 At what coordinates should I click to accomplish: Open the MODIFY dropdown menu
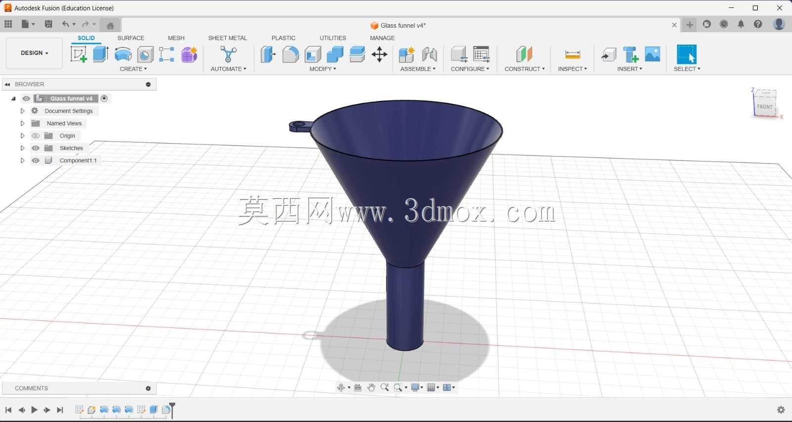pyautogui.click(x=323, y=69)
